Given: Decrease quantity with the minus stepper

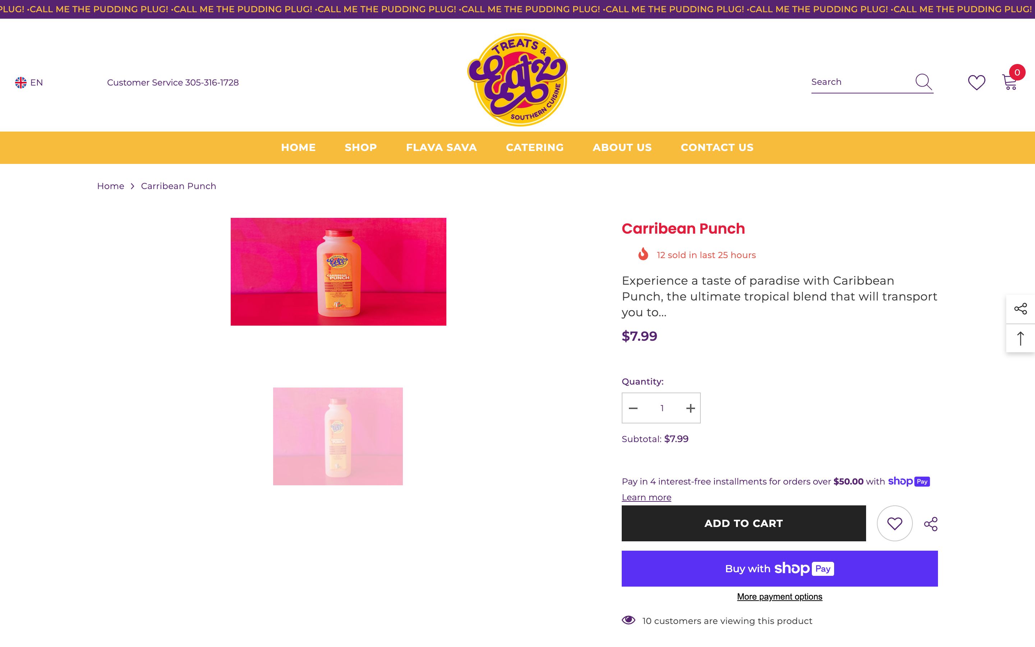Looking at the screenshot, I should (x=633, y=408).
